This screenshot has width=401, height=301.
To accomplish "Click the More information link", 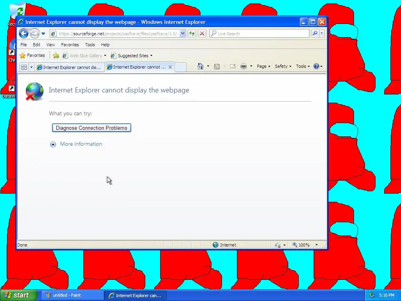I will click(81, 144).
